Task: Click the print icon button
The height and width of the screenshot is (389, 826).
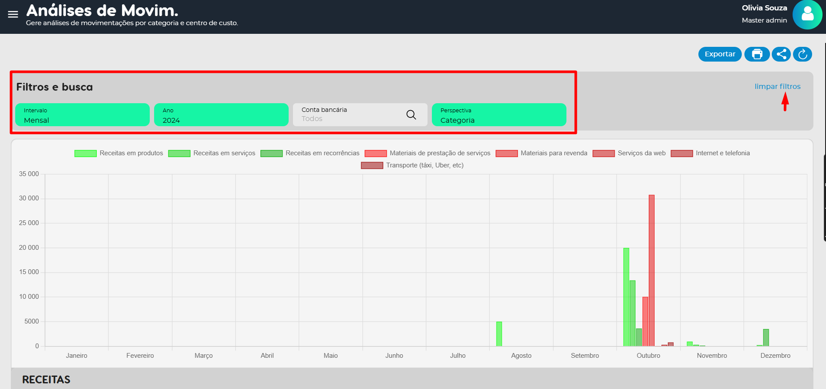Action: click(x=757, y=54)
